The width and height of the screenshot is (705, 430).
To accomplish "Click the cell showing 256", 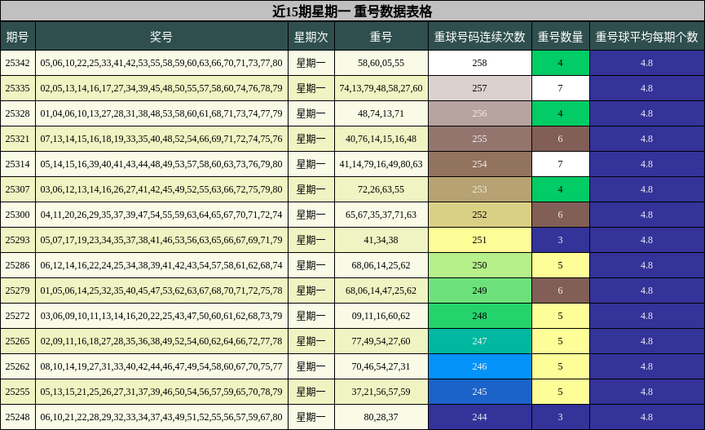I will (x=480, y=113).
